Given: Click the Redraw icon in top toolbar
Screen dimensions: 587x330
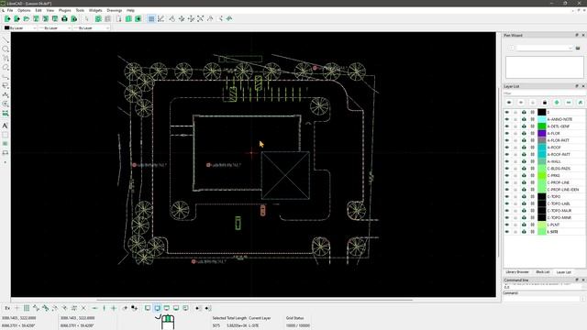Looking at the screenshot, I should [x=172, y=18].
